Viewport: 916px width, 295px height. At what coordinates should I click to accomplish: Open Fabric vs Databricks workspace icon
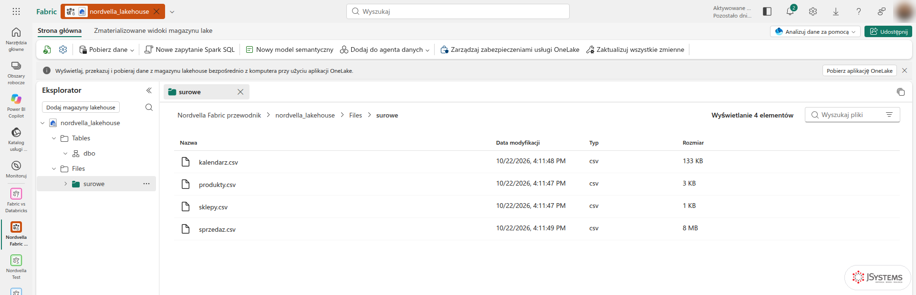(16, 194)
